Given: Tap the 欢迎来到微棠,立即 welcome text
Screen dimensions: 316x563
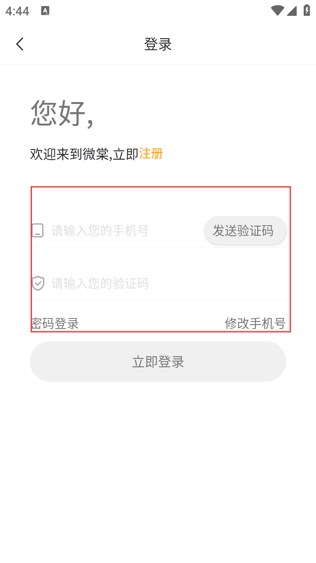Looking at the screenshot, I should (x=84, y=154).
